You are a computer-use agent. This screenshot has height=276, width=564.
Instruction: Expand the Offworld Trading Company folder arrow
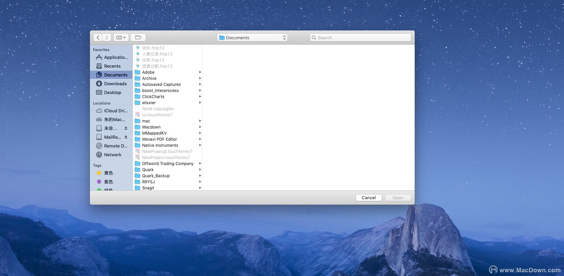coord(200,164)
